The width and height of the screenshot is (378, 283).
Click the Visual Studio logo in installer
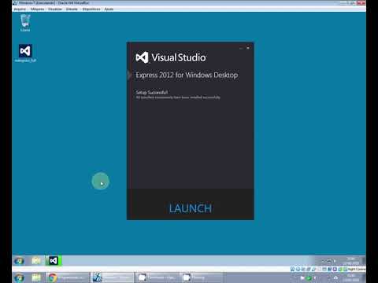[142, 57]
